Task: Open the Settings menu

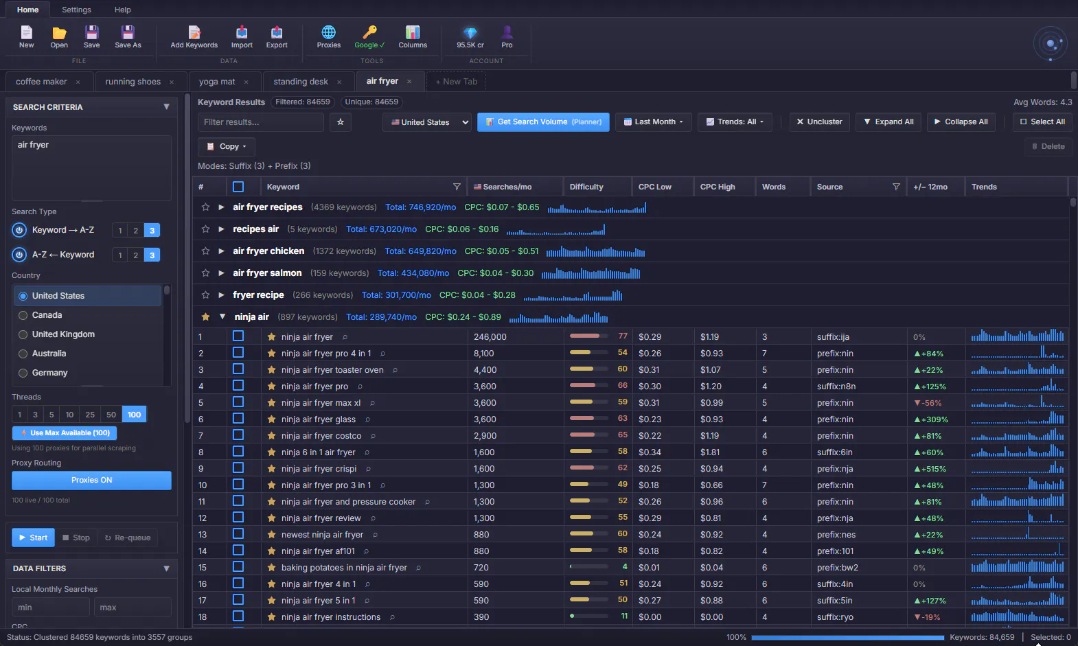Action: 76,10
